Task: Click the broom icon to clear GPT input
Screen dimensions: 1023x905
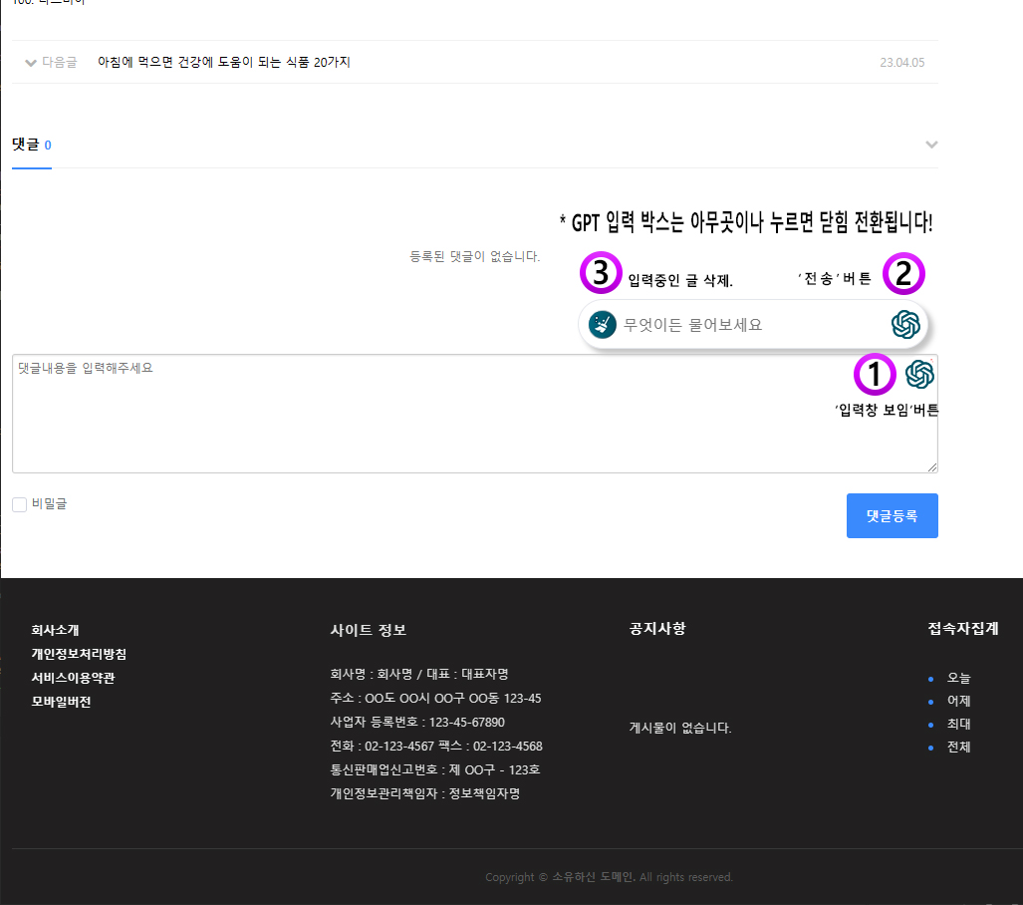Action: (x=602, y=325)
